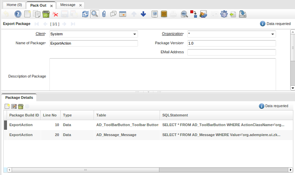
Task: Open the Chat speech bubbles icon
Action: point(113,14)
